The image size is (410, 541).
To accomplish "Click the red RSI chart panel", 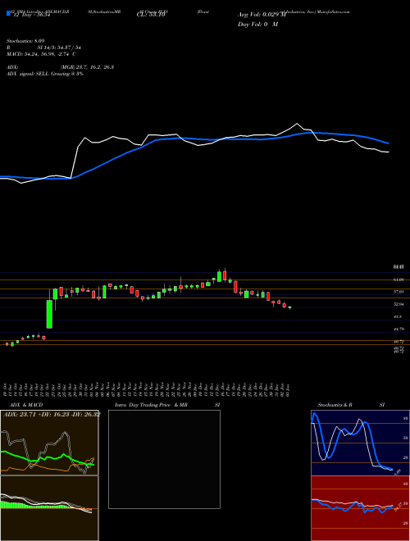I will [360, 508].
